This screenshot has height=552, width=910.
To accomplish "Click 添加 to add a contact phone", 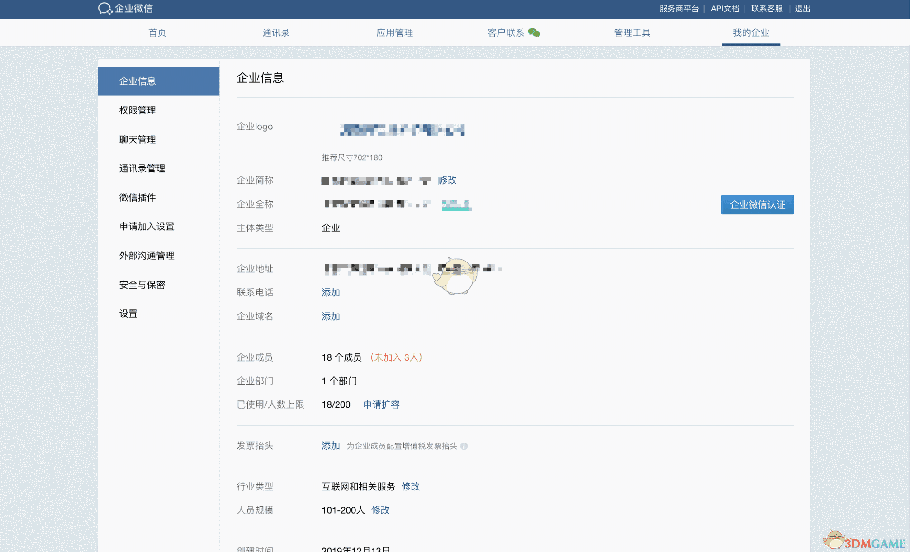I will click(331, 292).
